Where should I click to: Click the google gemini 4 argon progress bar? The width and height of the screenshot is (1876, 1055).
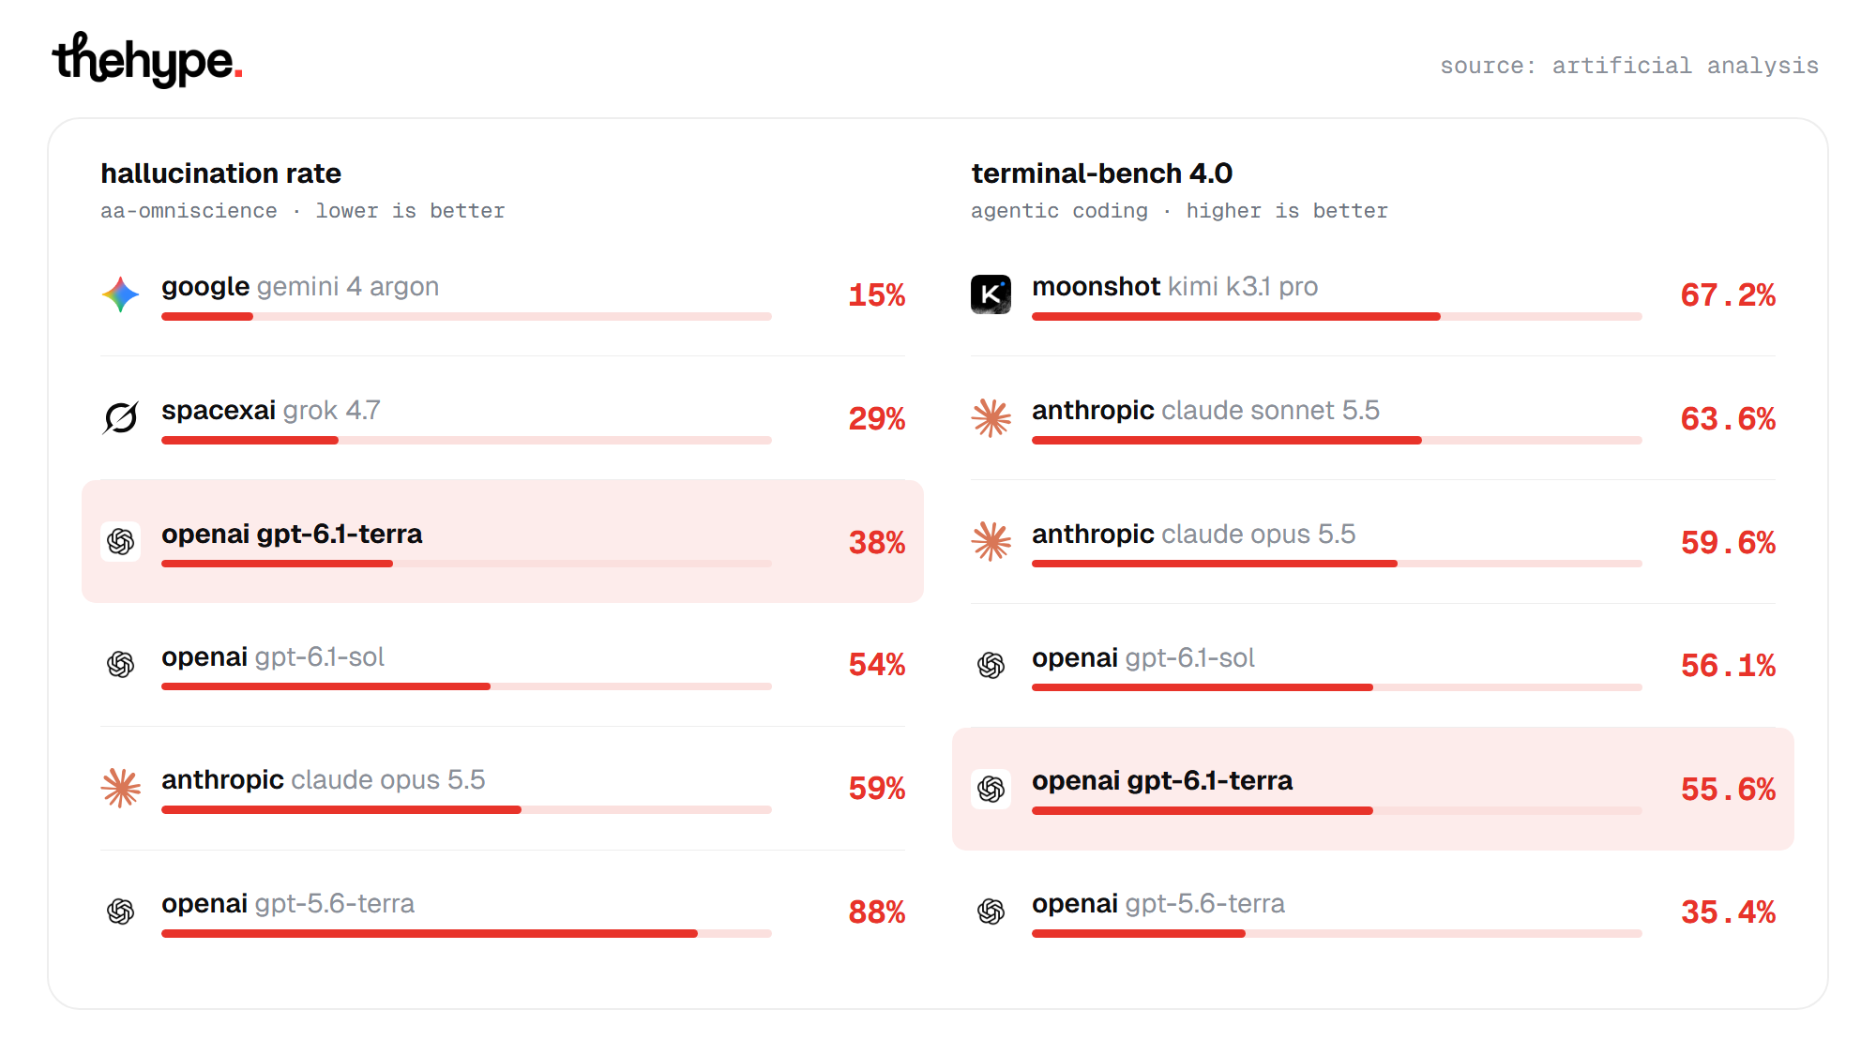point(466,317)
